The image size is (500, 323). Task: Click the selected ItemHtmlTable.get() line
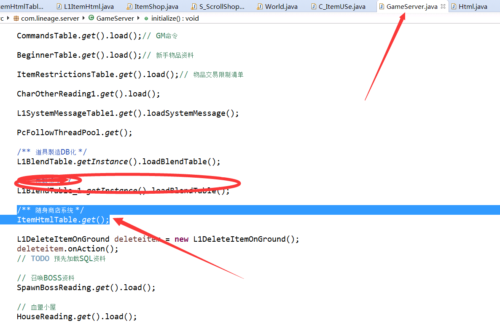63,220
